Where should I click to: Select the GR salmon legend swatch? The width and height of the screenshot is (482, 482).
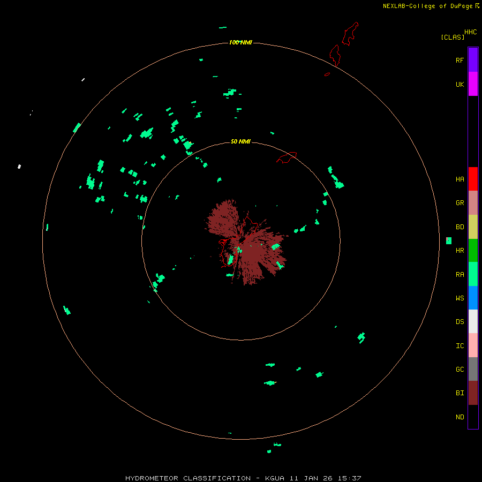coord(473,203)
